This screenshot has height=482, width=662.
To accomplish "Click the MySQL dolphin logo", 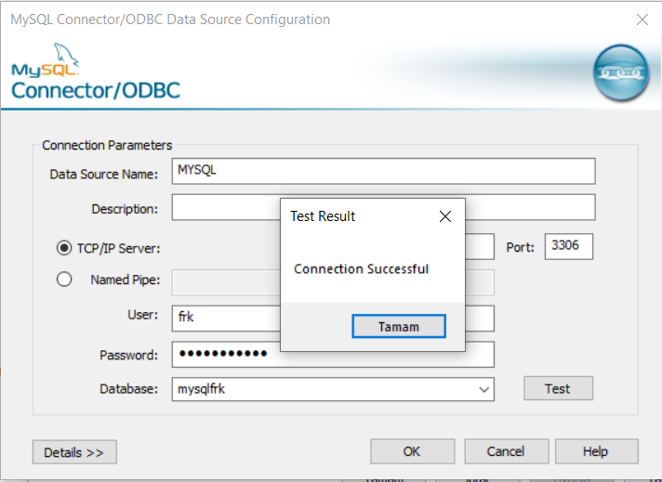I will [x=46, y=59].
